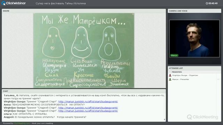This screenshot has height=125, width=223.
Task: Click the ClickWebinar logo
Action: pos(14,3)
